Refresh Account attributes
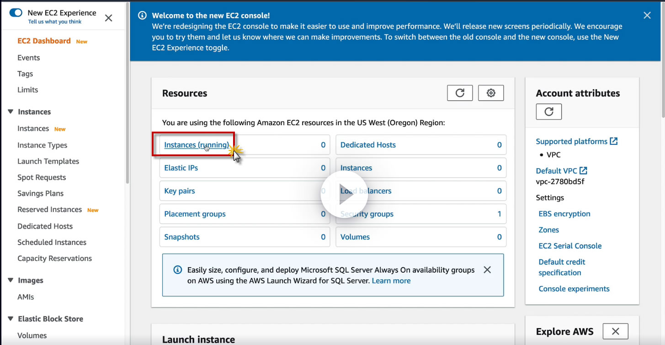The image size is (665, 345). point(549,111)
